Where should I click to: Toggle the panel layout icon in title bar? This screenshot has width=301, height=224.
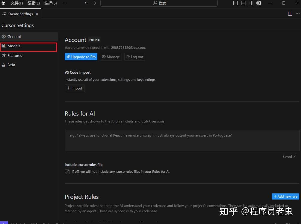235,3
